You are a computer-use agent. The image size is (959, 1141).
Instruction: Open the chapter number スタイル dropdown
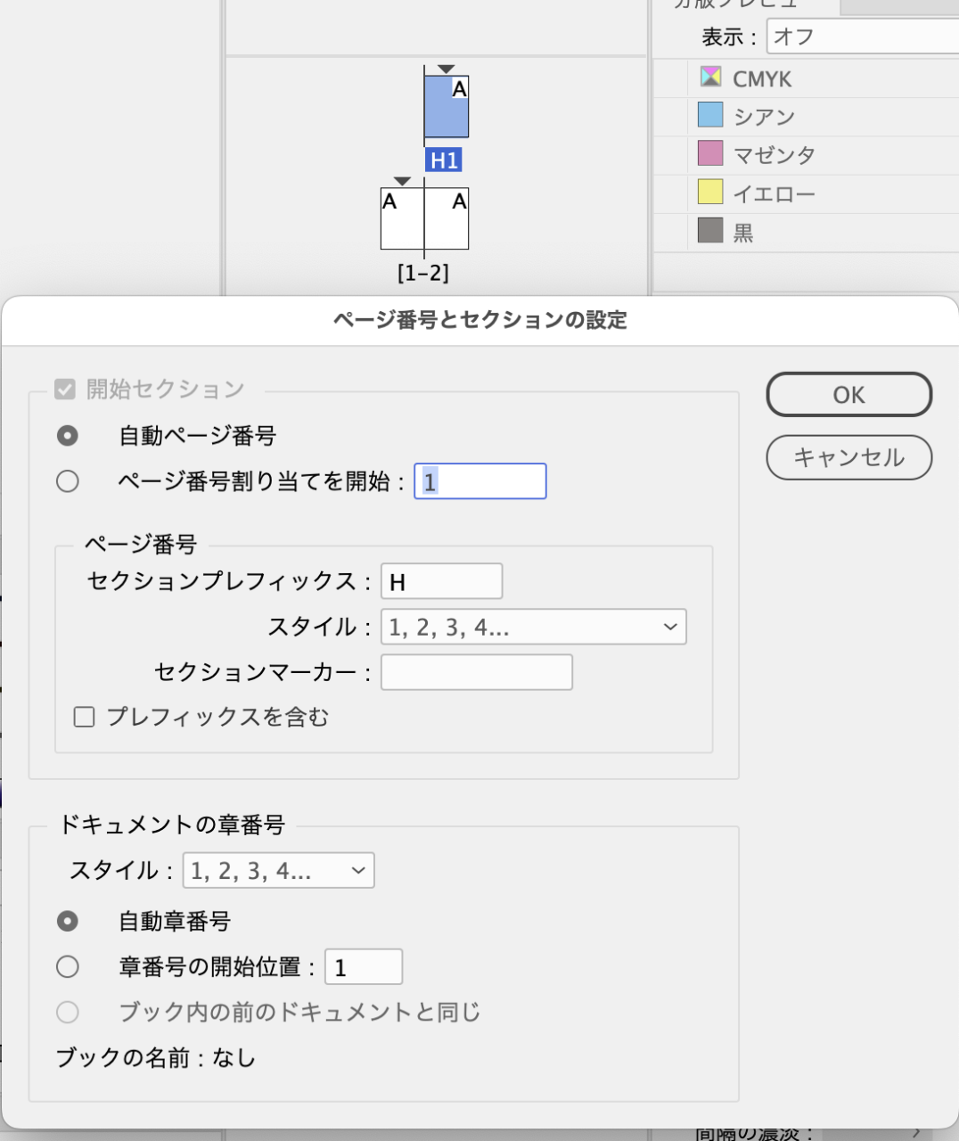pos(278,871)
